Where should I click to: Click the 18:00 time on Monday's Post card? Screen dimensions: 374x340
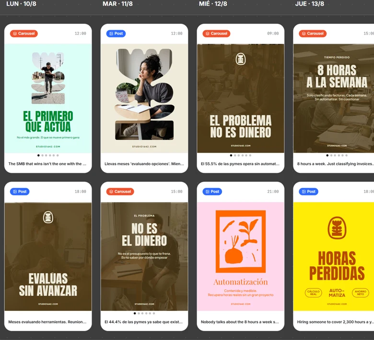pyautogui.click(x=81, y=192)
